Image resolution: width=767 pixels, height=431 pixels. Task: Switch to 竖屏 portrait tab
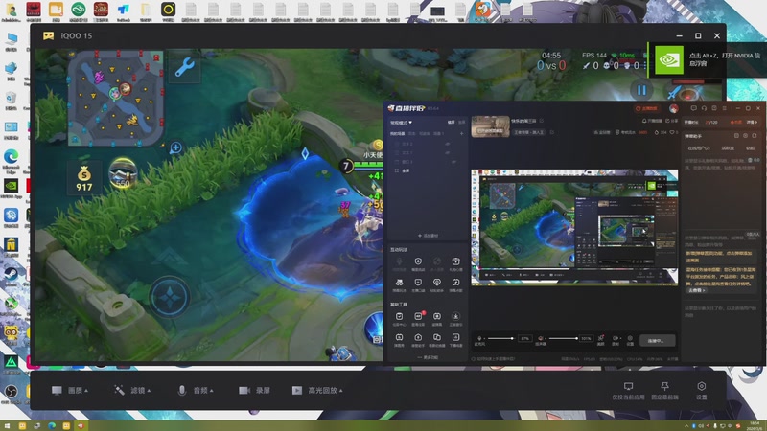pos(461,123)
